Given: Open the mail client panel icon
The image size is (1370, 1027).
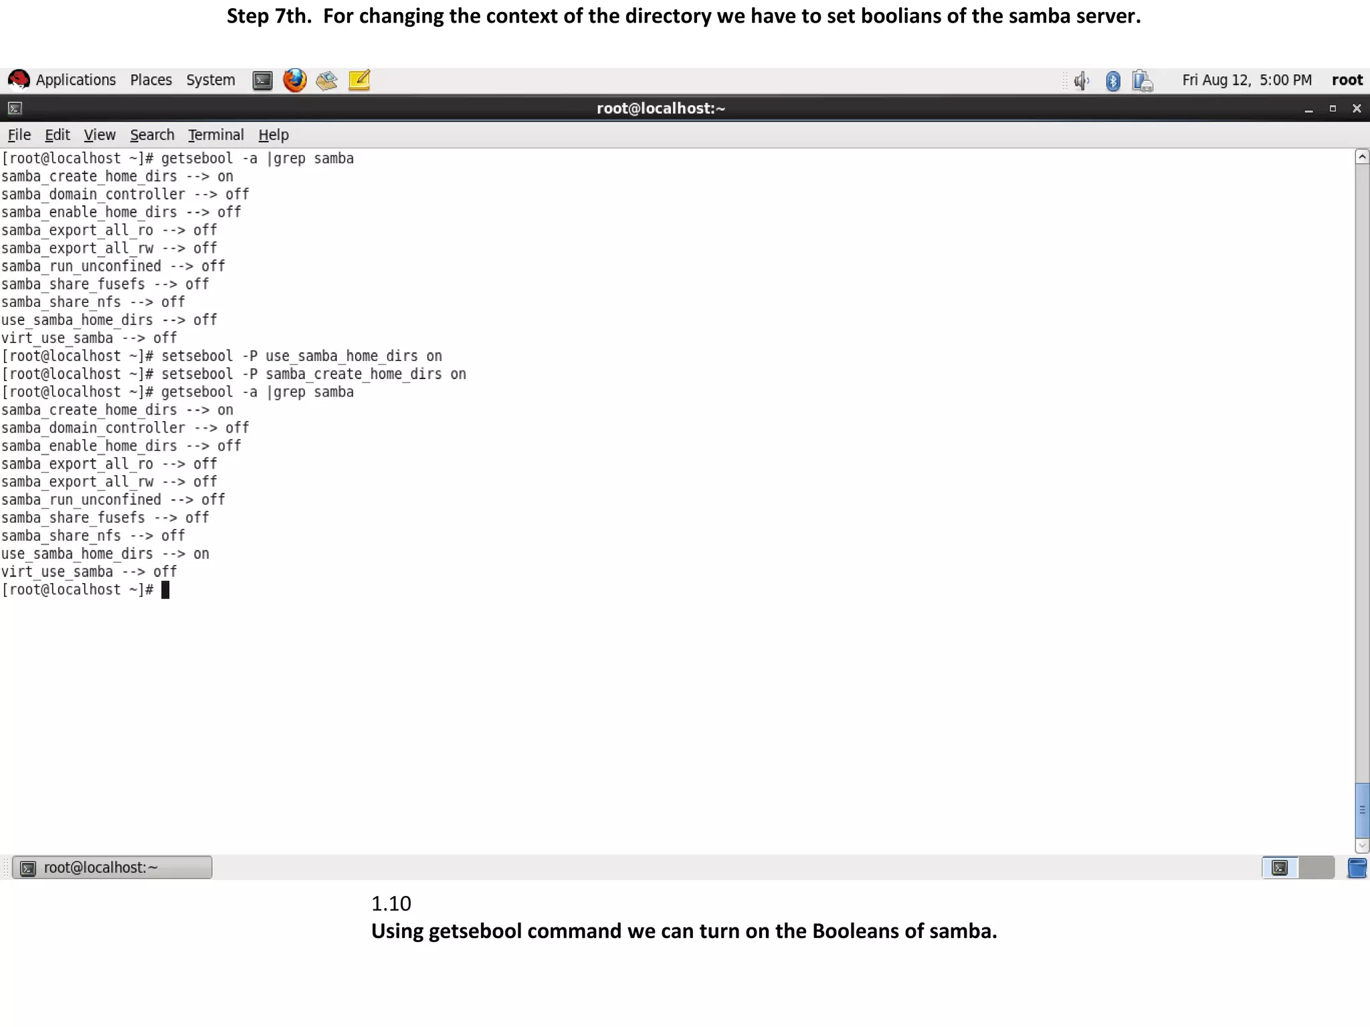Looking at the screenshot, I should click(x=326, y=81).
